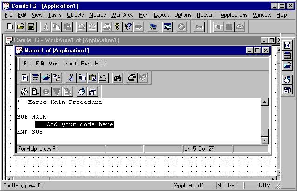
Task: Open Find with binoculars icon
Action: click(118, 77)
